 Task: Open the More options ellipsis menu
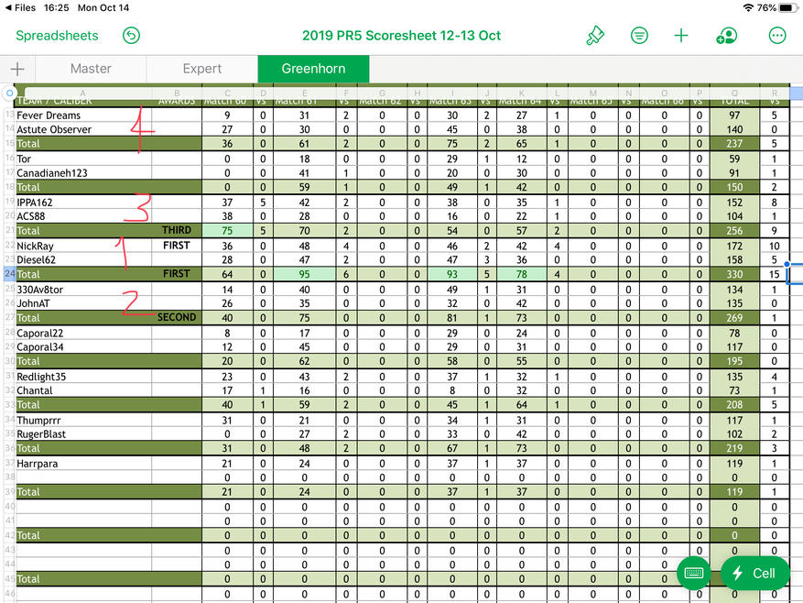coord(777,36)
